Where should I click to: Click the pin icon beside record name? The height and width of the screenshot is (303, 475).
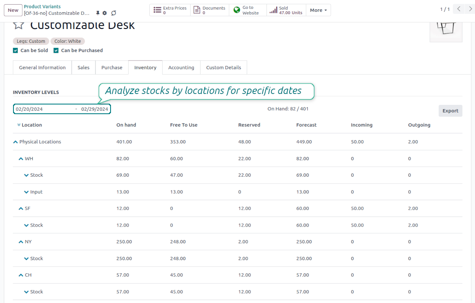98,13
